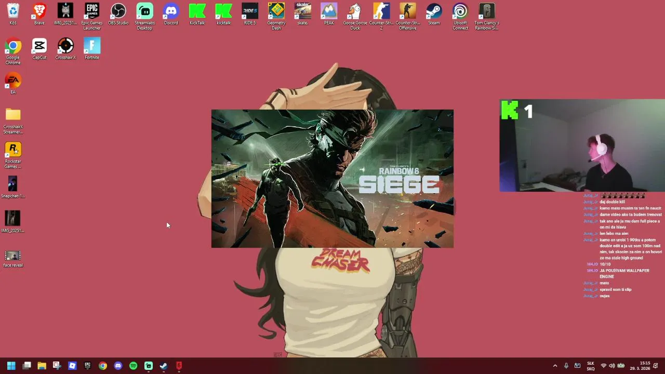This screenshot has width=665, height=374.
Task: Select the Steam desktop shortcut
Action: click(434, 14)
